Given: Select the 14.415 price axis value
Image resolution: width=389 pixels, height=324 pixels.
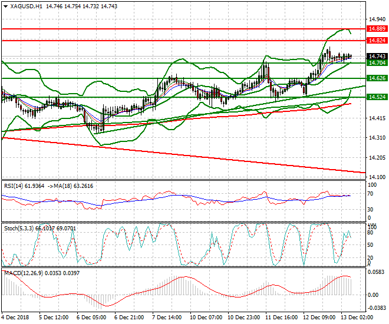Looking at the screenshot, I should [377, 118].
